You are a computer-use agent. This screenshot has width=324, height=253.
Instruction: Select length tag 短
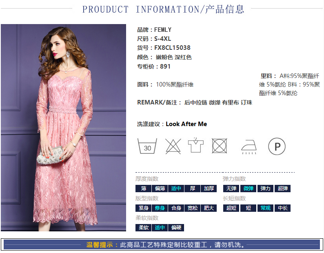(x=249, y=208)
